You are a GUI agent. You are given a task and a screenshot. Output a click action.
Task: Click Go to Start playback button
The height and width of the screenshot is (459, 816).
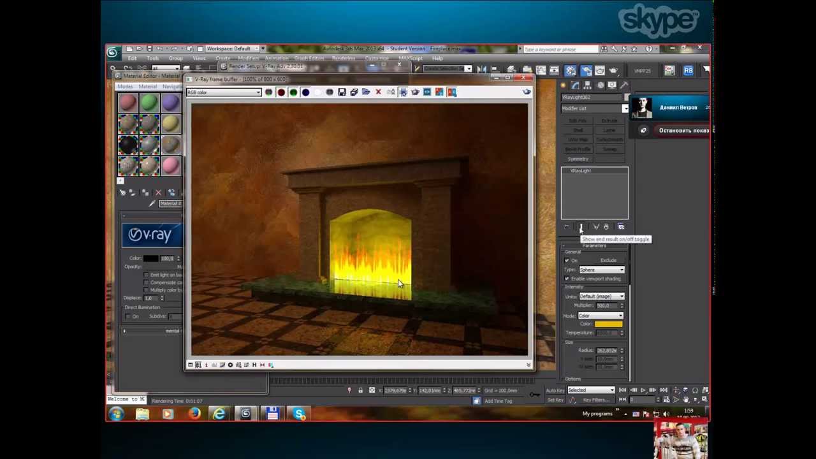[x=622, y=390]
